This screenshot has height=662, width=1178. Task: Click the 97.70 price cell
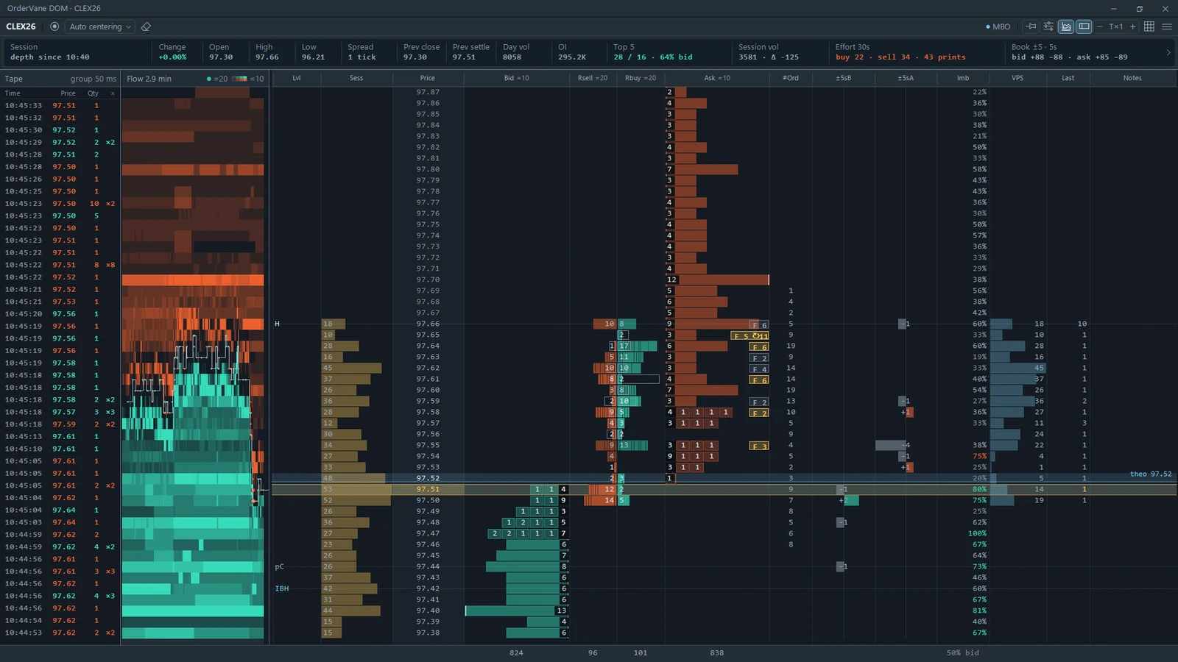[x=428, y=280]
